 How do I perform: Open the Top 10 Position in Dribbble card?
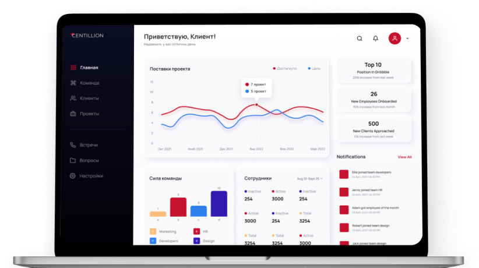pos(374,70)
